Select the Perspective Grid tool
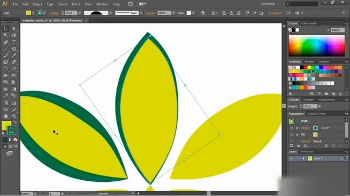Screen dimensions: 350x196 pyautogui.click(x=14, y=82)
